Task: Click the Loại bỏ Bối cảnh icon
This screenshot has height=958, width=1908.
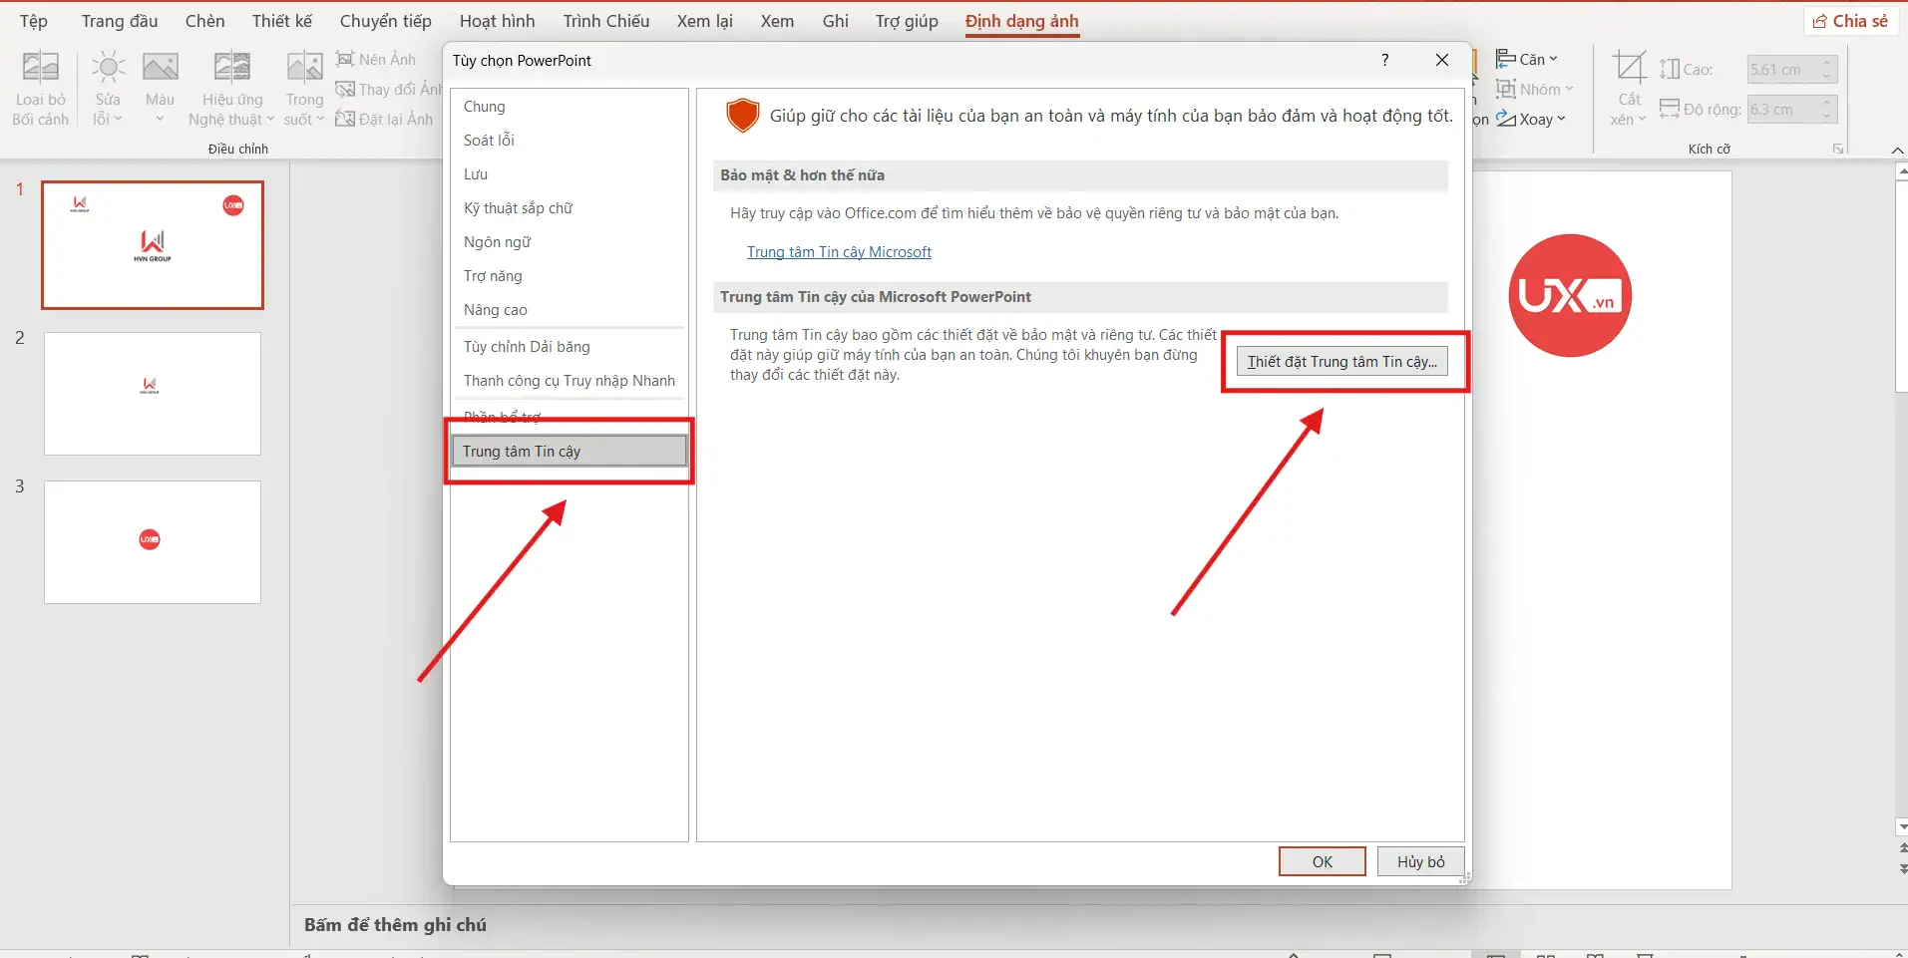Action: point(40,69)
